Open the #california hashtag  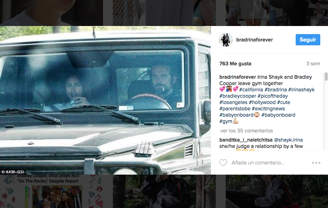coord(251,90)
